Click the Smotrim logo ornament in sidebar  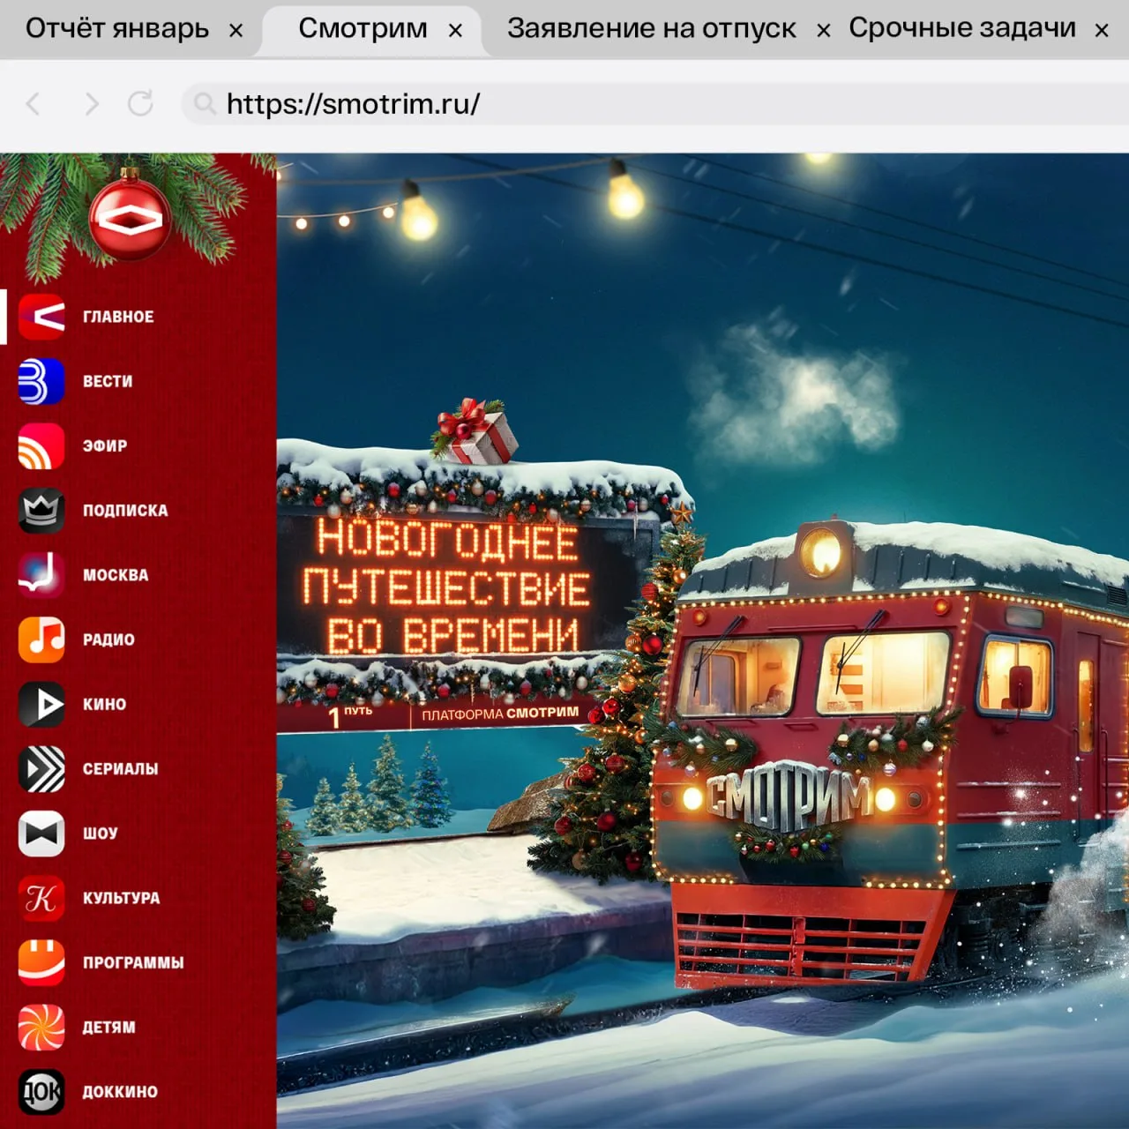tap(129, 218)
